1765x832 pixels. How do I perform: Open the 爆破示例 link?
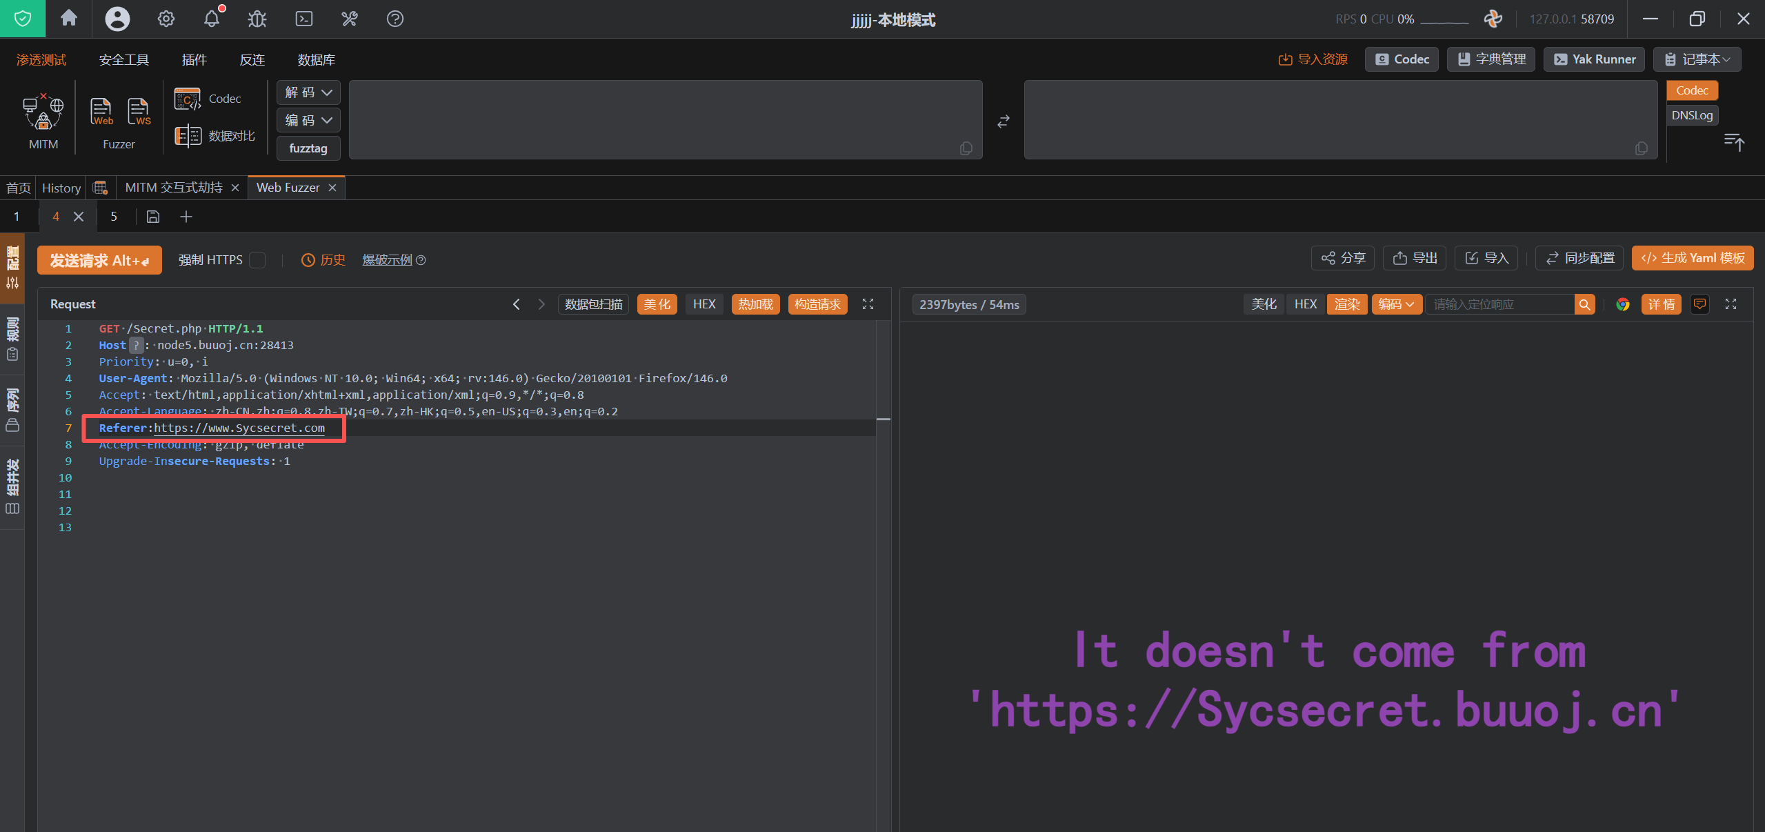pos(387,260)
